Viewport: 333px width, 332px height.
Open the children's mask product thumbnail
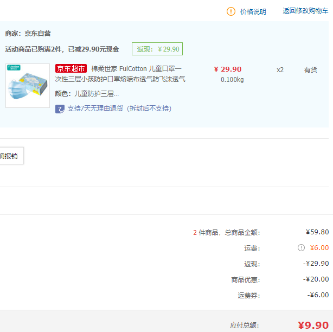point(28,86)
